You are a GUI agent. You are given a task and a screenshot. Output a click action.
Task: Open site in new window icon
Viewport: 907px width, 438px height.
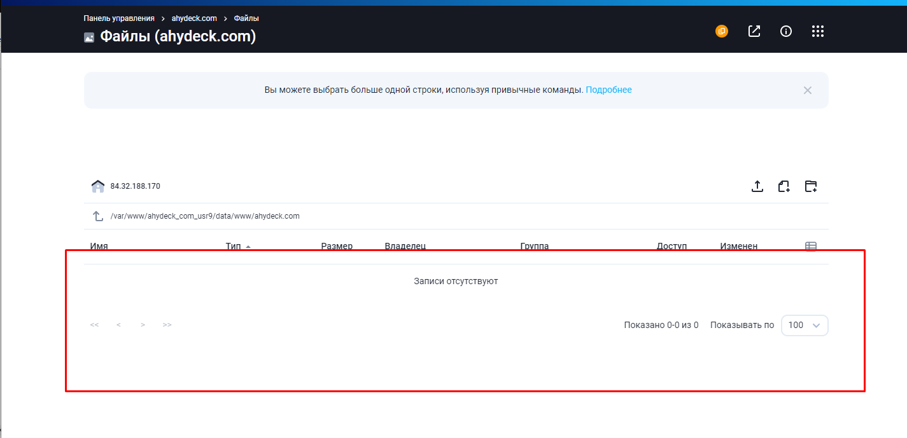pyautogui.click(x=754, y=31)
